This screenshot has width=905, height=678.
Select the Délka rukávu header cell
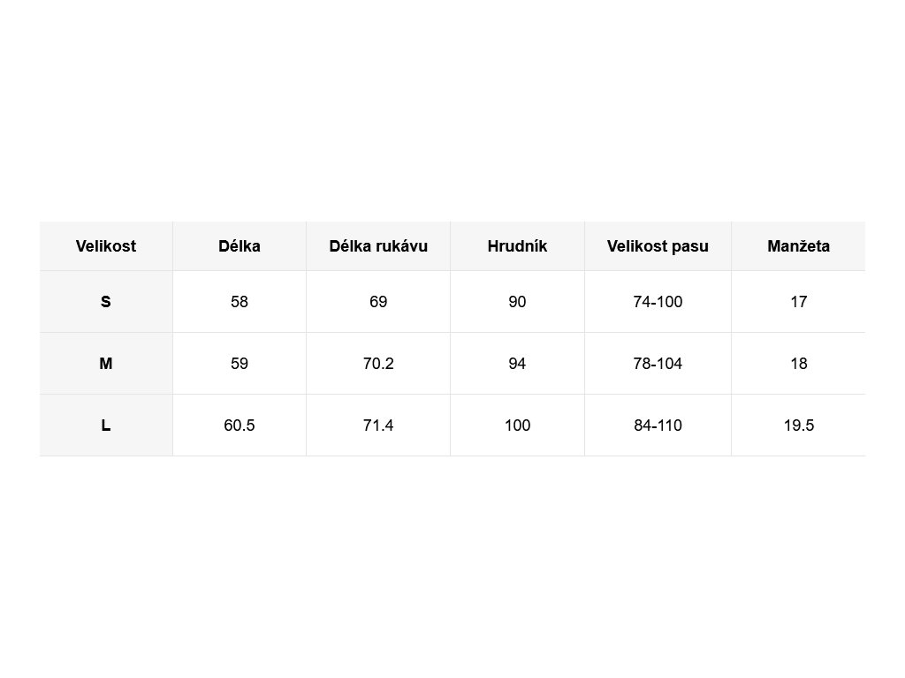point(378,246)
